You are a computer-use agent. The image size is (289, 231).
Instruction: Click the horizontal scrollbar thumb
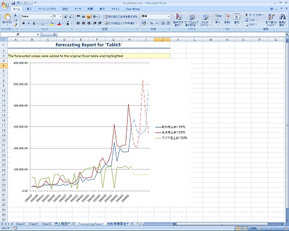(222, 224)
